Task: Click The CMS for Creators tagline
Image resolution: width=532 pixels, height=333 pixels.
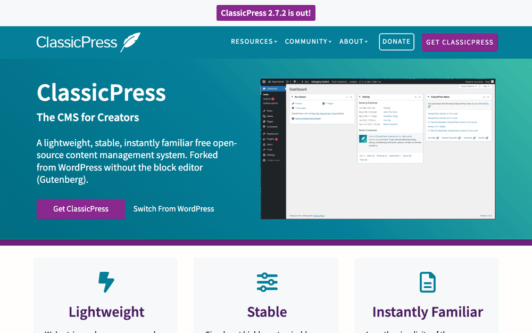Action: tap(88, 117)
